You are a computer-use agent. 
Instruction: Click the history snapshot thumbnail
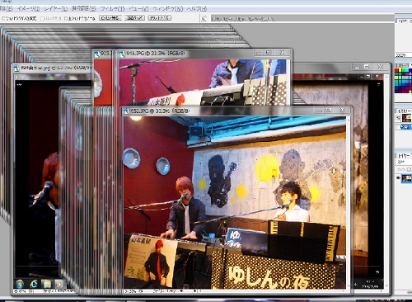pos(406,118)
